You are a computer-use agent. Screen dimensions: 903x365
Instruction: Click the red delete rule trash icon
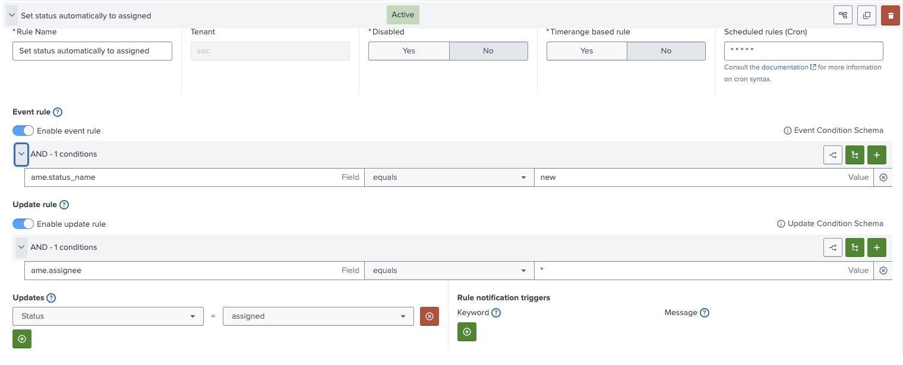[x=890, y=15]
